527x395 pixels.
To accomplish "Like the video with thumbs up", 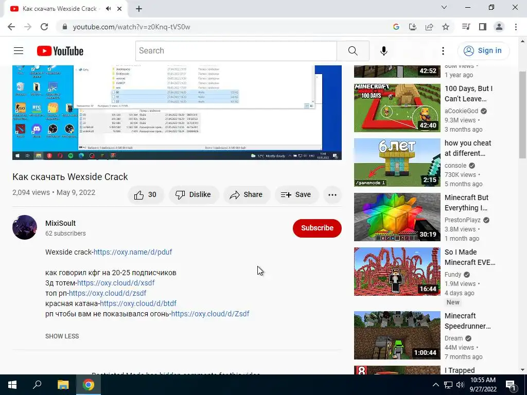I will [145, 195].
